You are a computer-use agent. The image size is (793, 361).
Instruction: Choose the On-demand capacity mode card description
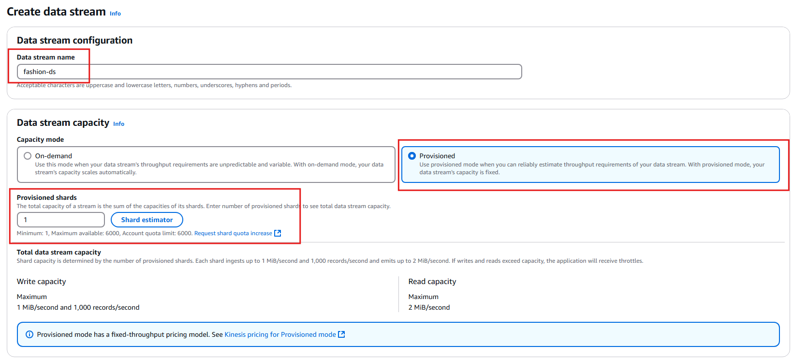(x=209, y=168)
